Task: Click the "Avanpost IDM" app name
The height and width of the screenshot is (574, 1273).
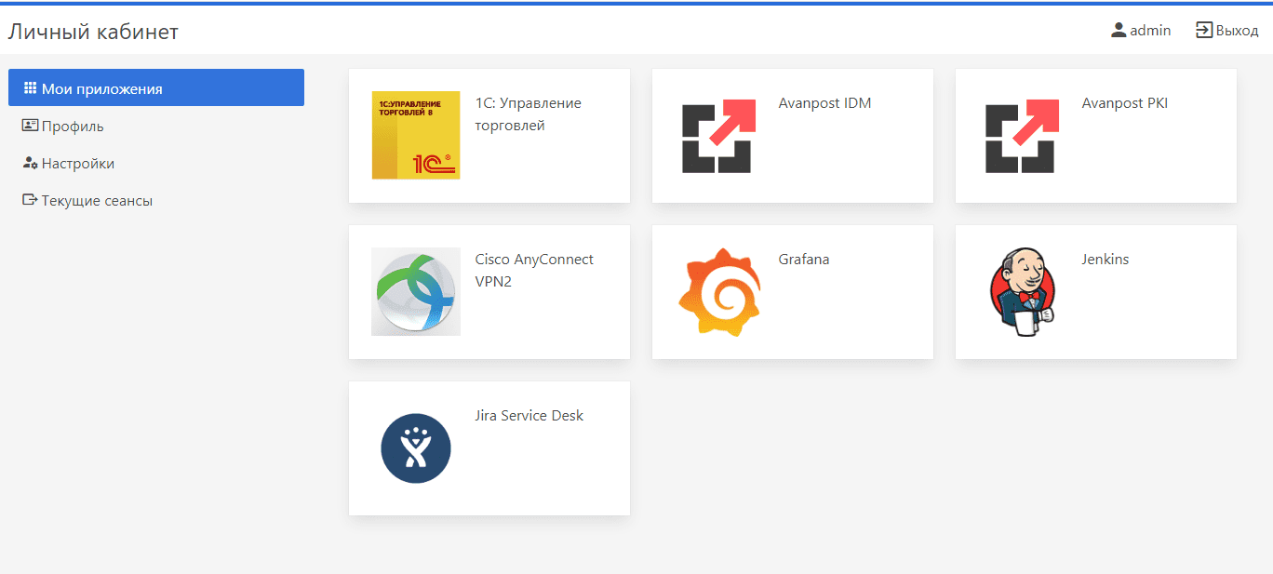Action: coord(824,103)
